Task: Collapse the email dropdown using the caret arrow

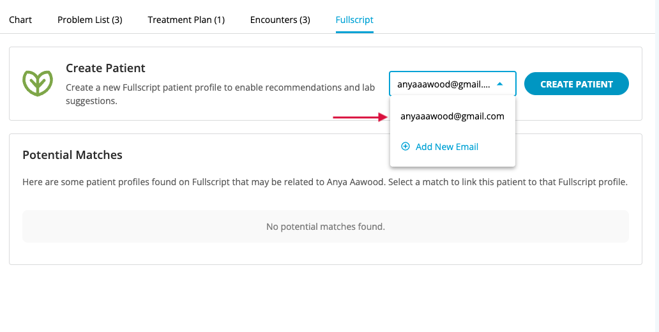Action: click(499, 84)
